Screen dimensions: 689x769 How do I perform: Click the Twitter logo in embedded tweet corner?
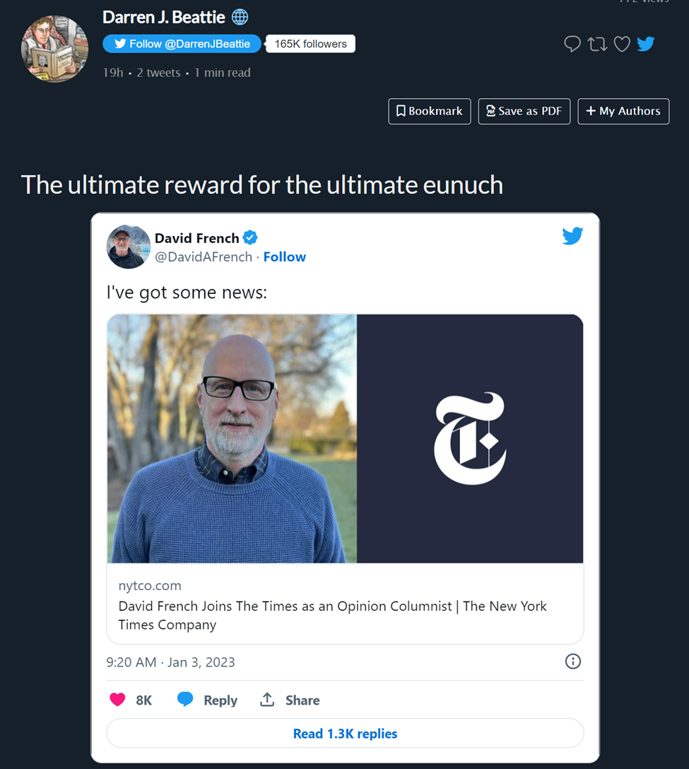tap(572, 236)
